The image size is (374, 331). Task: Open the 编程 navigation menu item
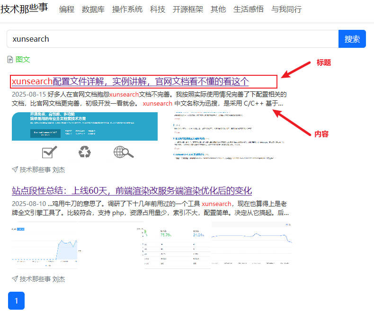point(67,9)
